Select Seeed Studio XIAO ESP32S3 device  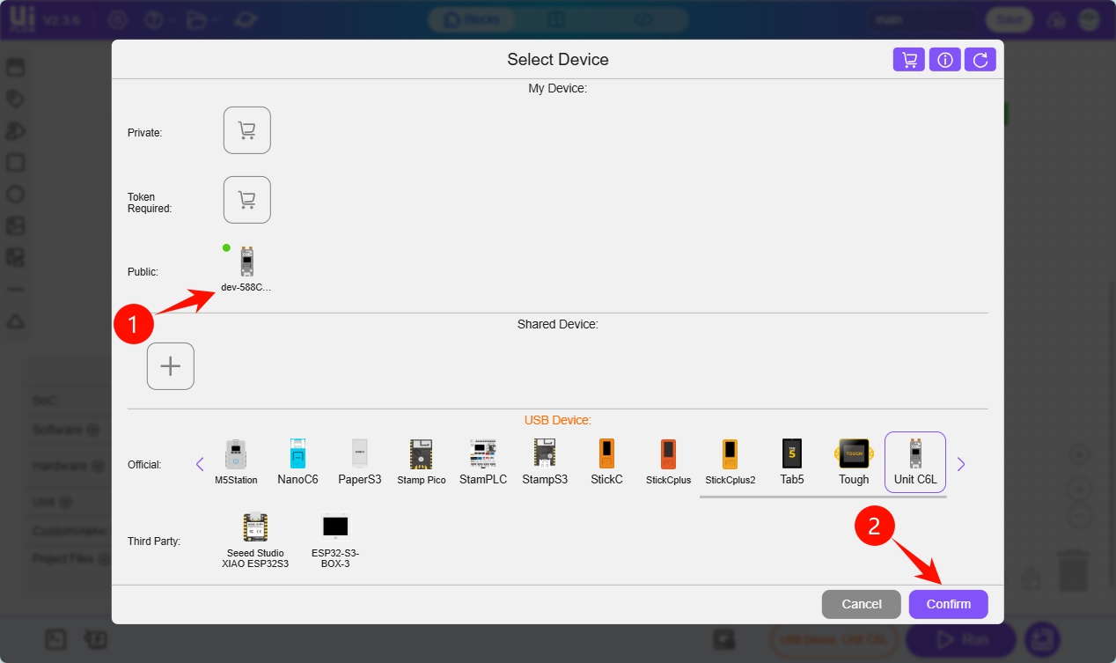(x=255, y=539)
